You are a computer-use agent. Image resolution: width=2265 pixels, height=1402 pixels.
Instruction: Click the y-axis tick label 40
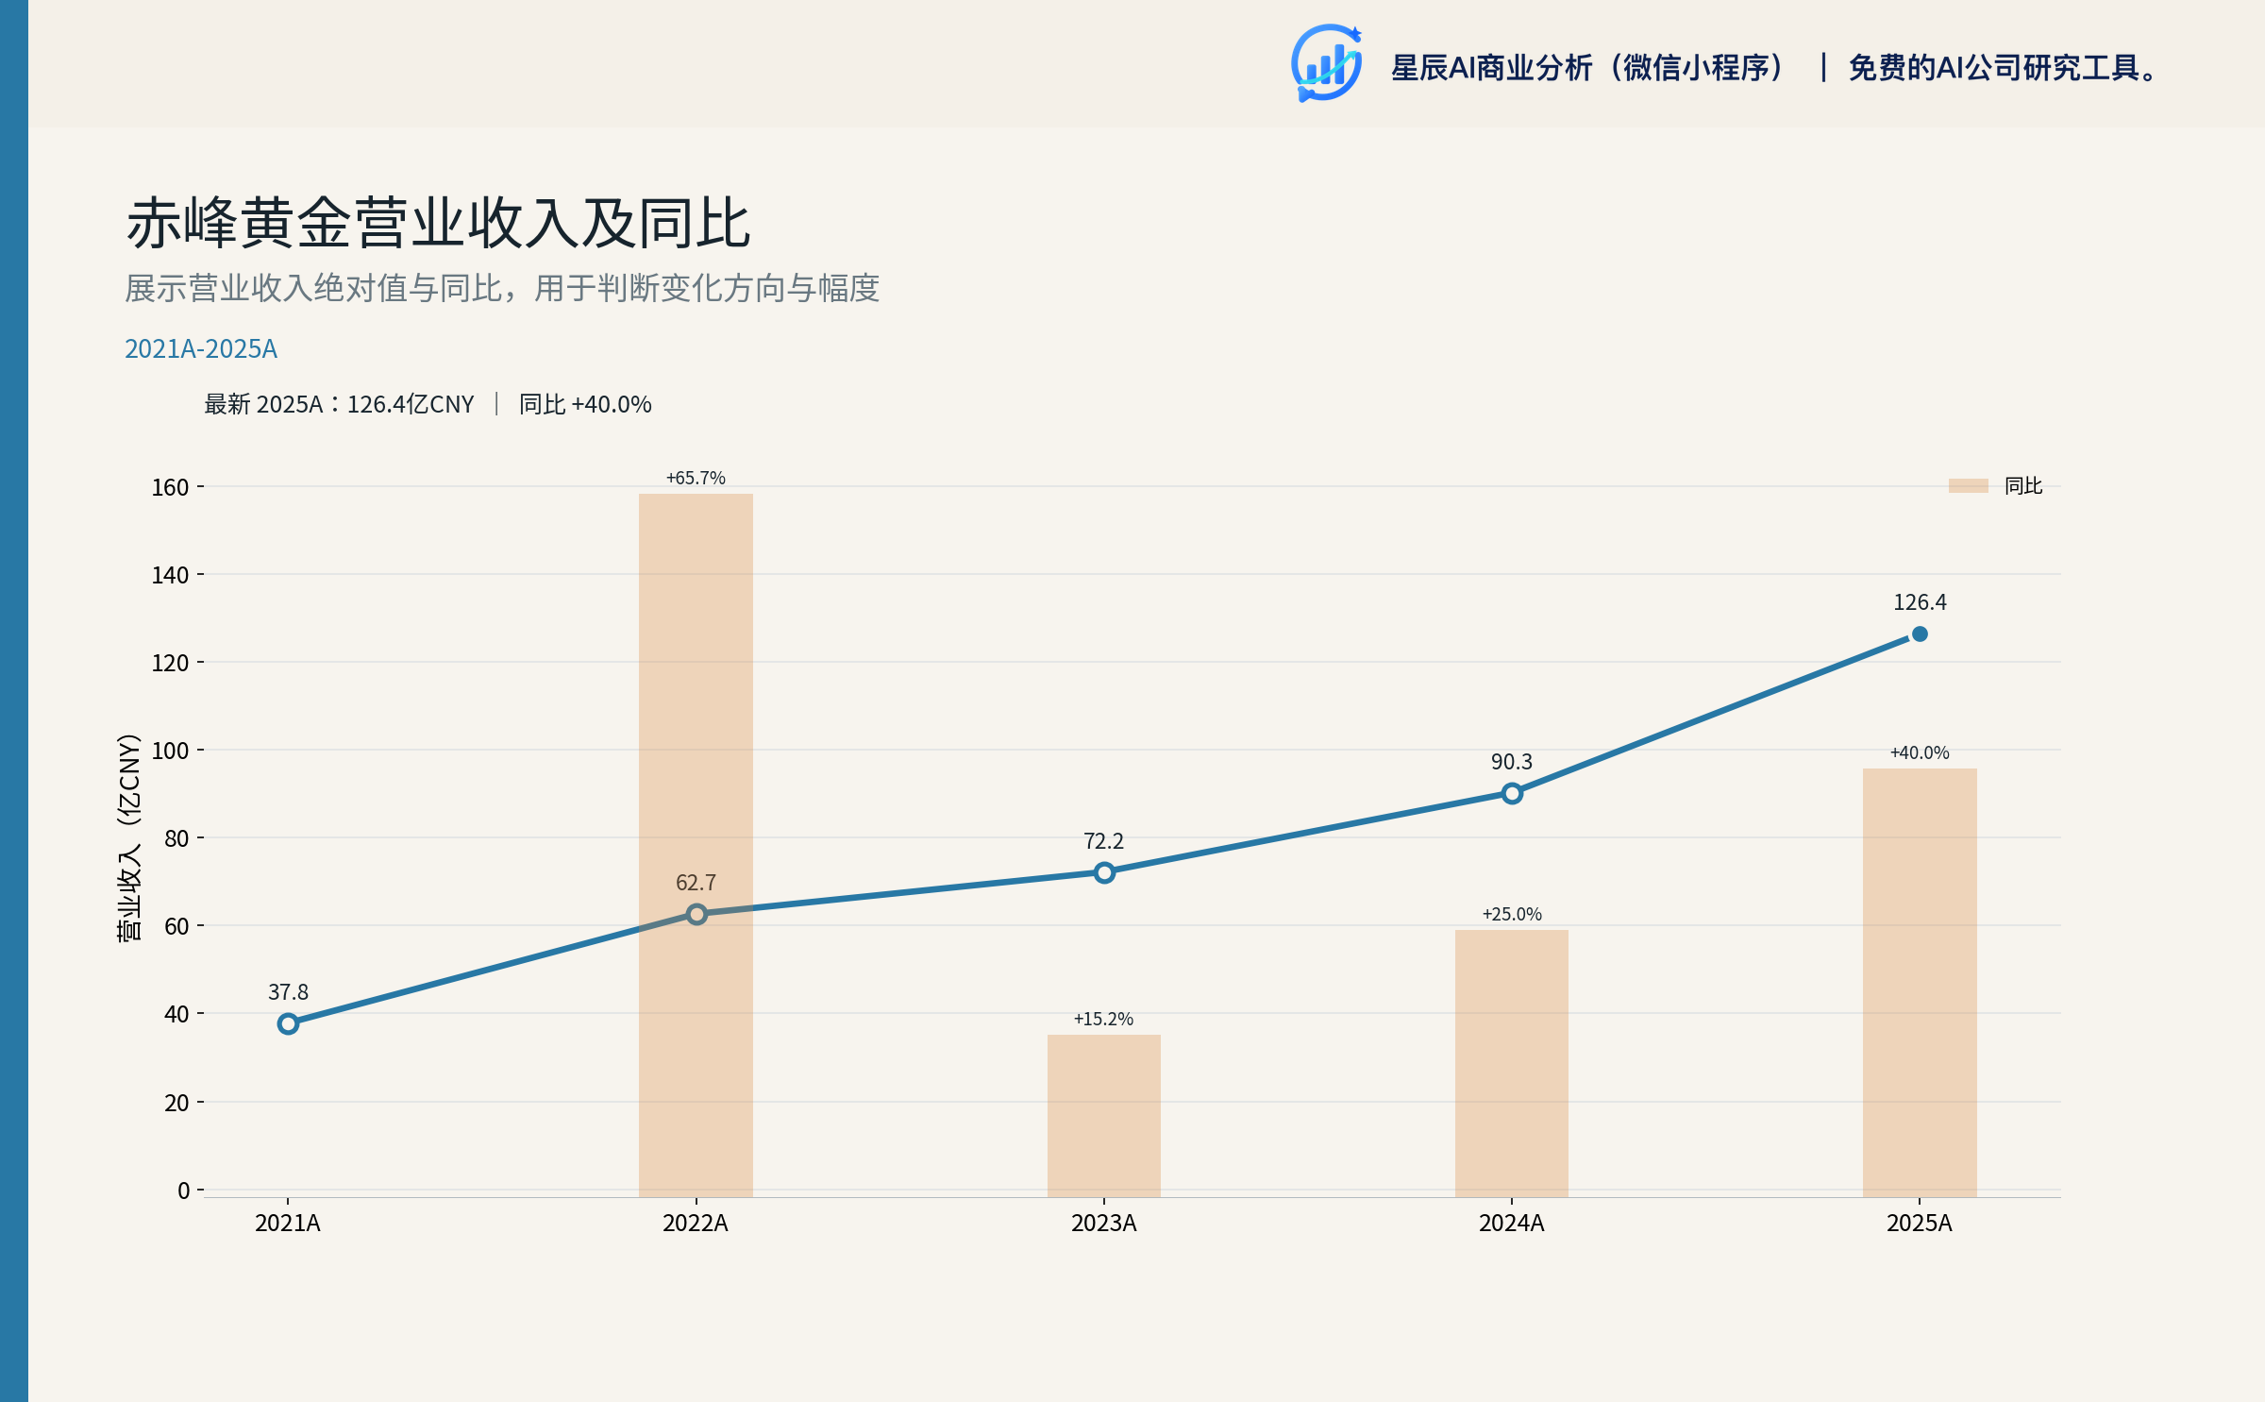click(176, 1014)
